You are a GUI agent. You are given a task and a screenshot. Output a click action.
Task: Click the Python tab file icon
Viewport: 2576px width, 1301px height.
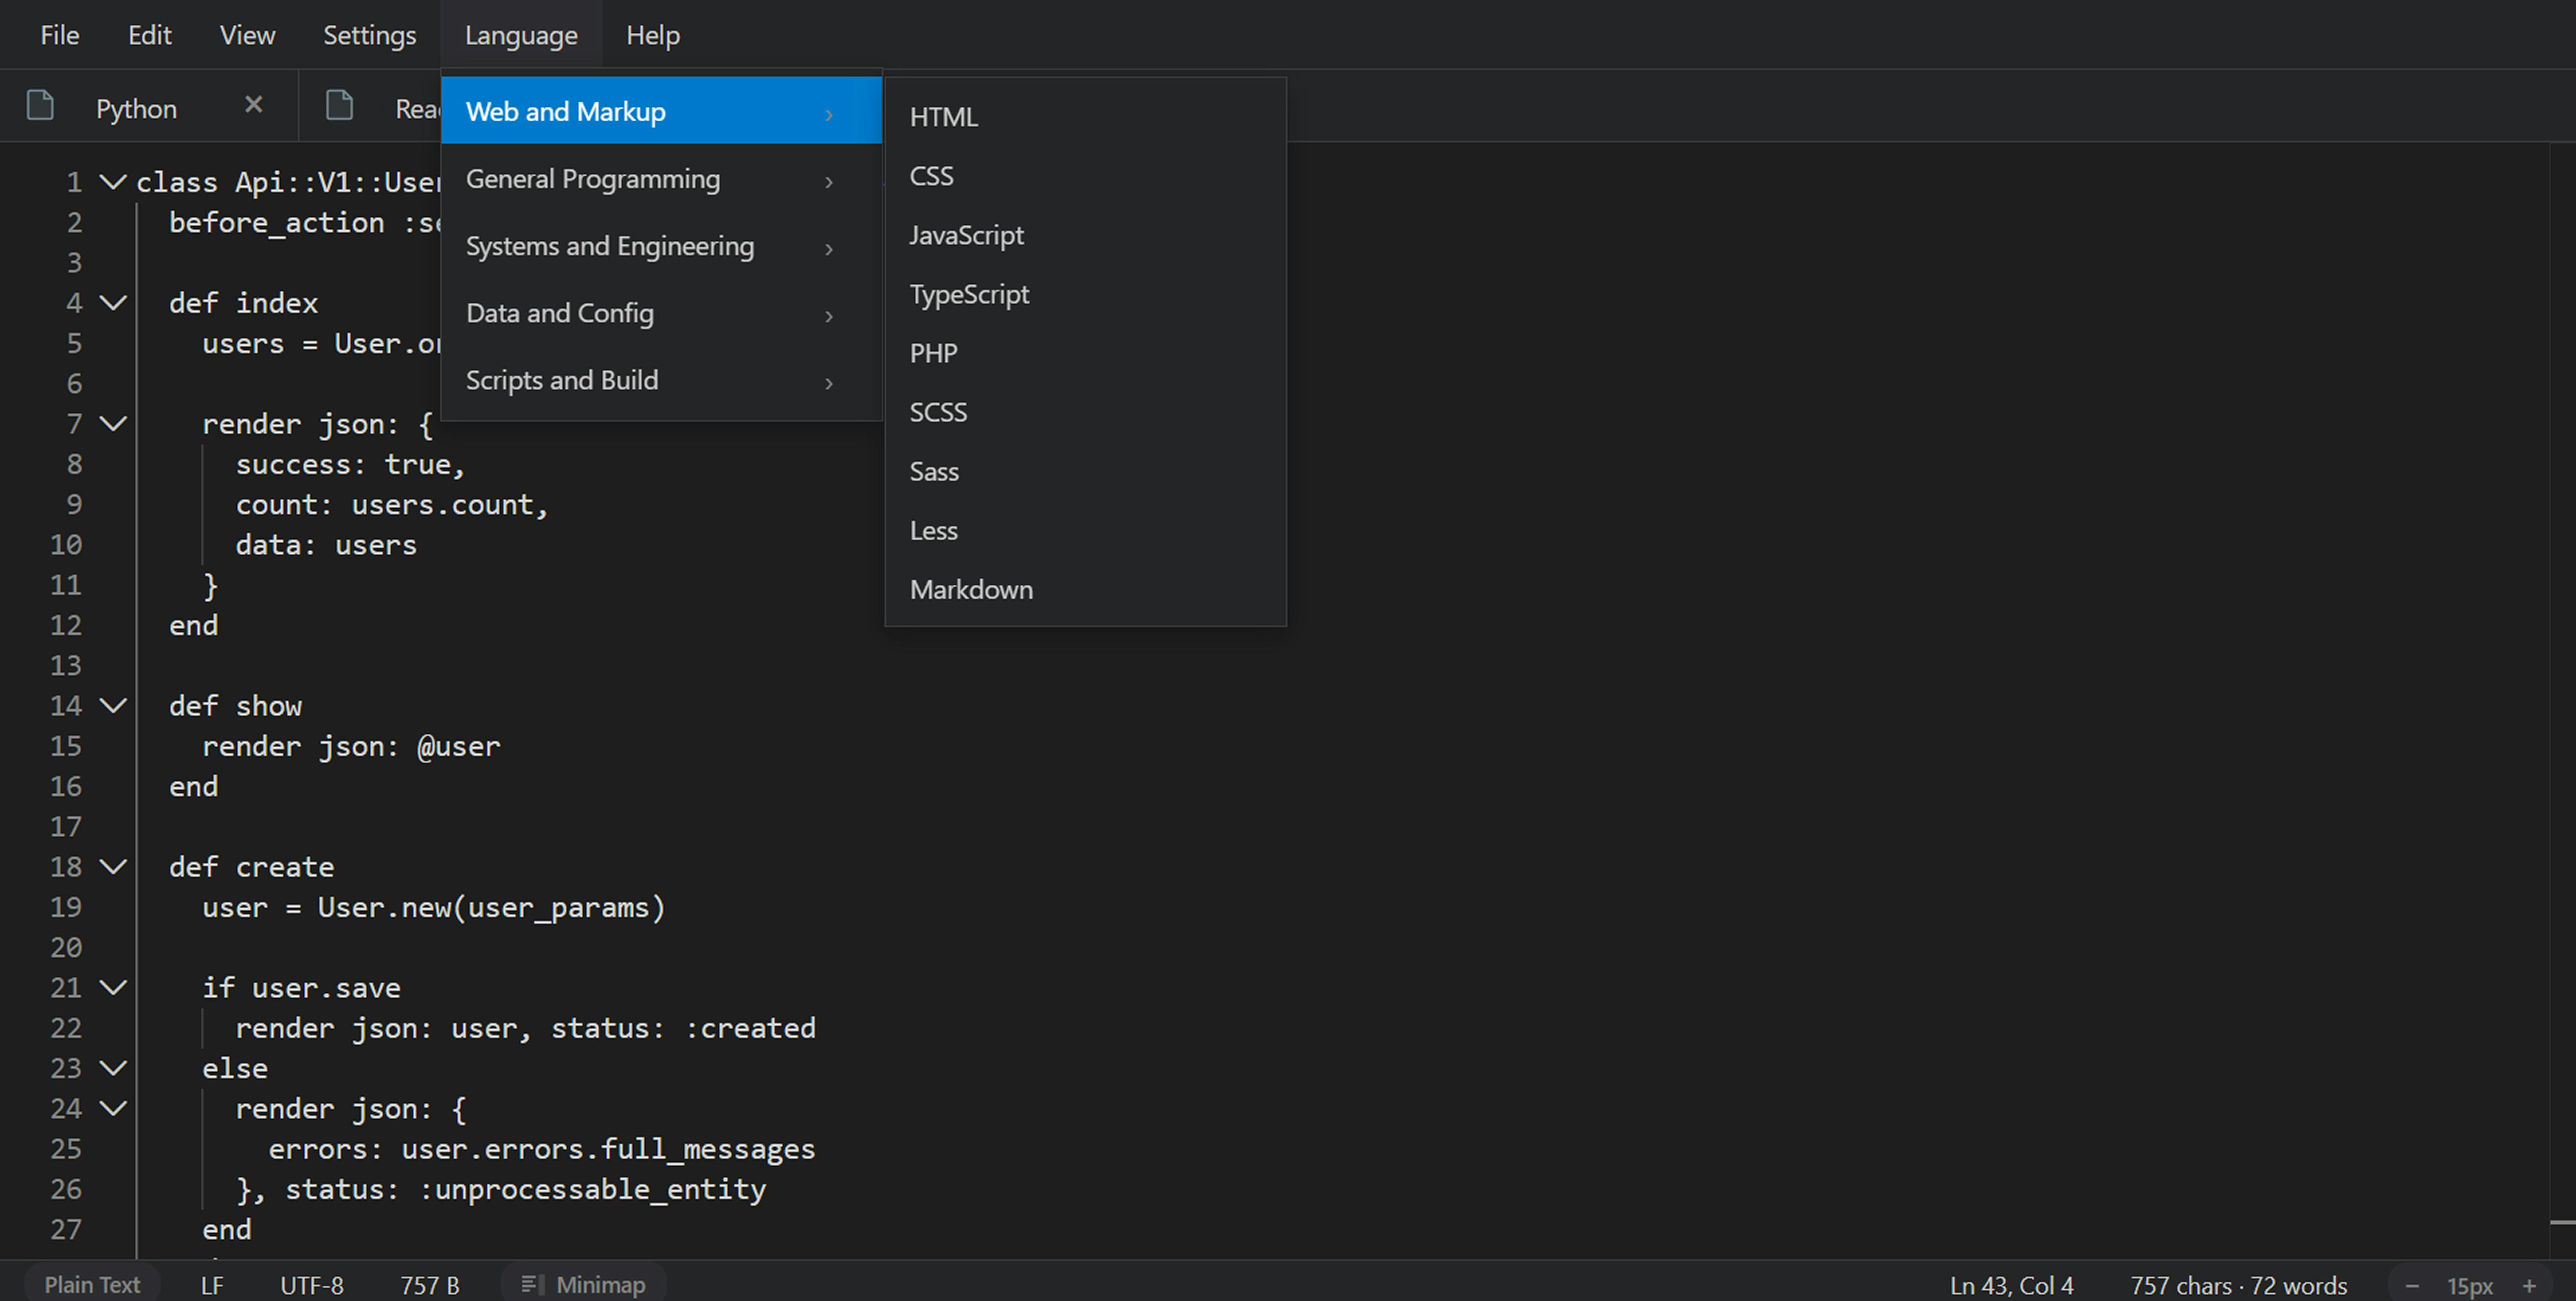click(x=40, y=105)
